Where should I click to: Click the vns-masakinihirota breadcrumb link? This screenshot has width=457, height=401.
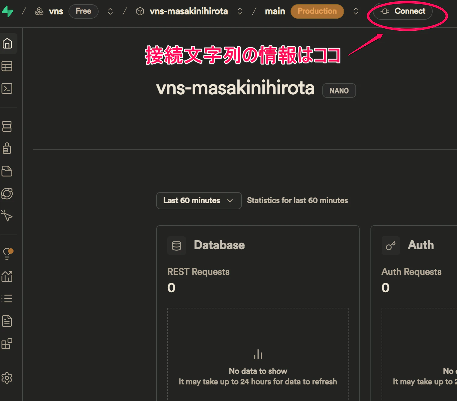[x=189, y=11]
